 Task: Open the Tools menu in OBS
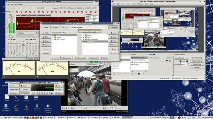[x=146, y=4]
